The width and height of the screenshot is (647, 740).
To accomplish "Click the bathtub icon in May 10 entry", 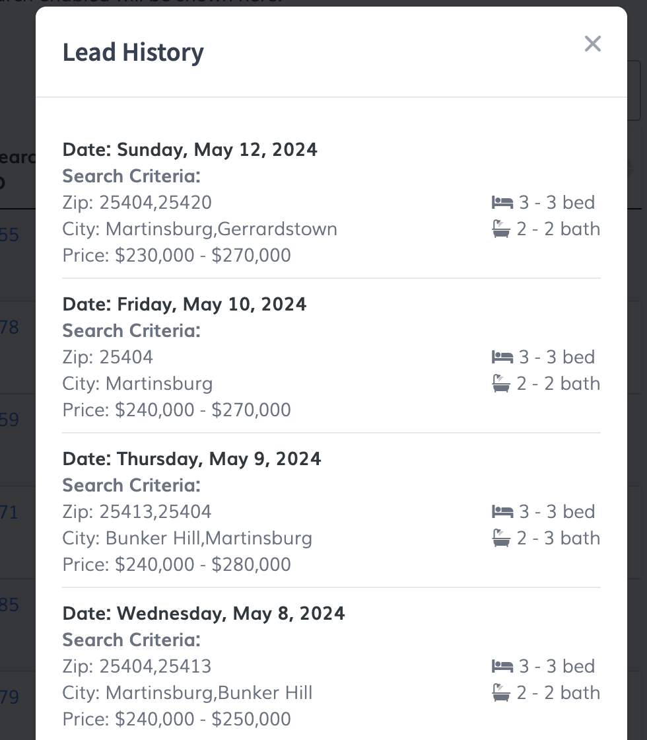I will [502, 384].
